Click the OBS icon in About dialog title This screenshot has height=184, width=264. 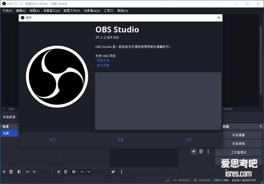pos(22,18)
